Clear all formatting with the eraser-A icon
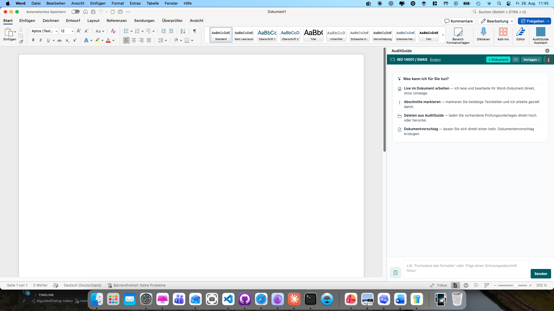 click(x=113, y=31)
